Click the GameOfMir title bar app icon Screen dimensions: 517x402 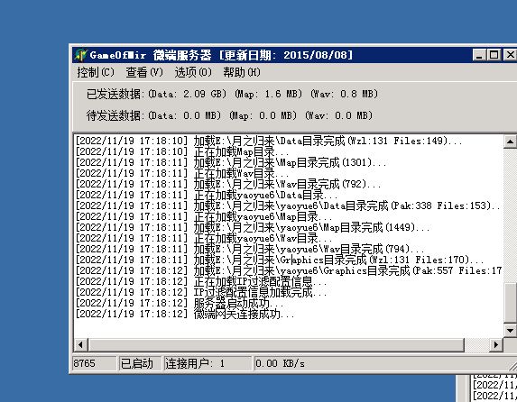81,55
